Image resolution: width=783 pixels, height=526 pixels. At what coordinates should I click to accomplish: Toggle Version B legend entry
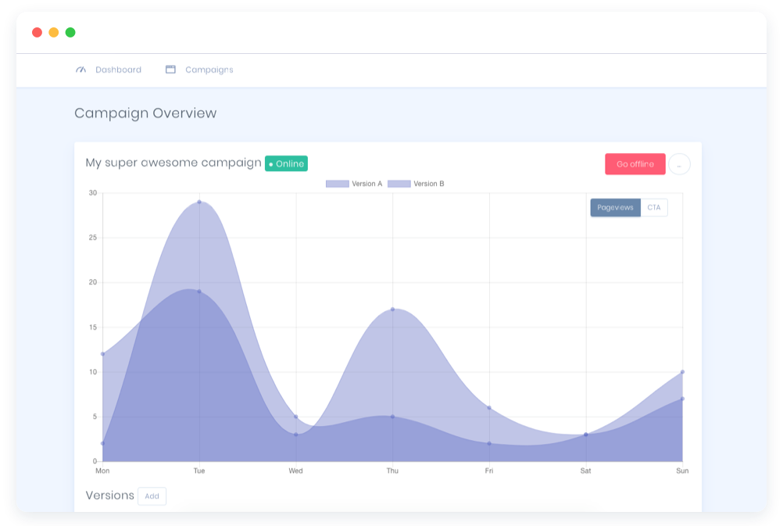(x=416, y=184)
